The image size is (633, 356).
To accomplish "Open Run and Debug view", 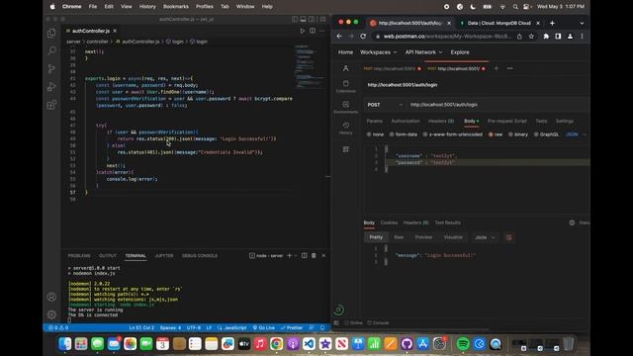I will pyautogui.click(x=51, y=86).
